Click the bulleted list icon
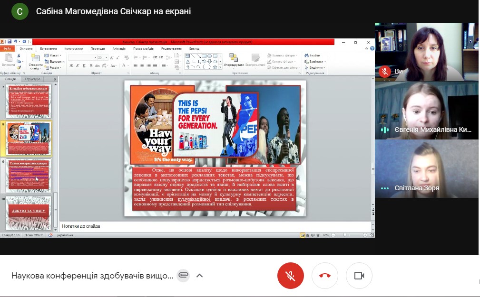 point(135,57)
